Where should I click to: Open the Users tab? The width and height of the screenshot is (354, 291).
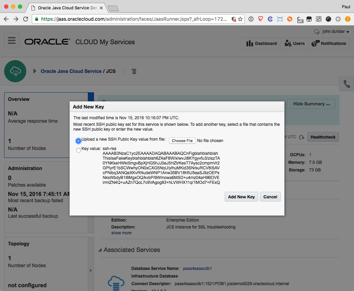coord(295,43)
